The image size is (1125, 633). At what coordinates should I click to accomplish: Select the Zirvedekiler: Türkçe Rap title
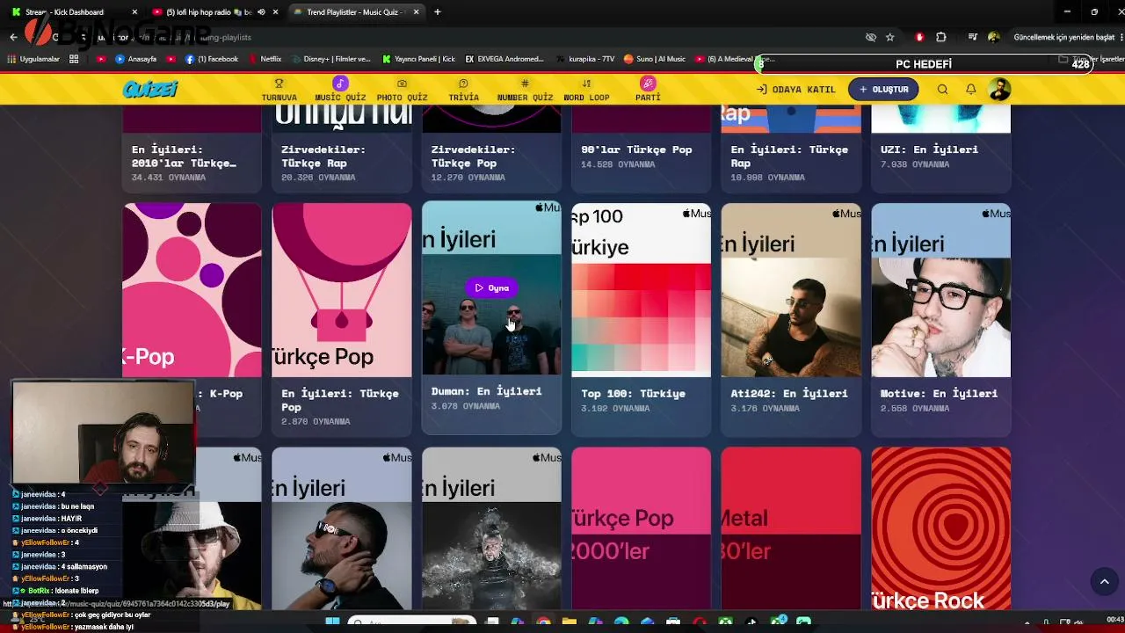coord(323,156)
